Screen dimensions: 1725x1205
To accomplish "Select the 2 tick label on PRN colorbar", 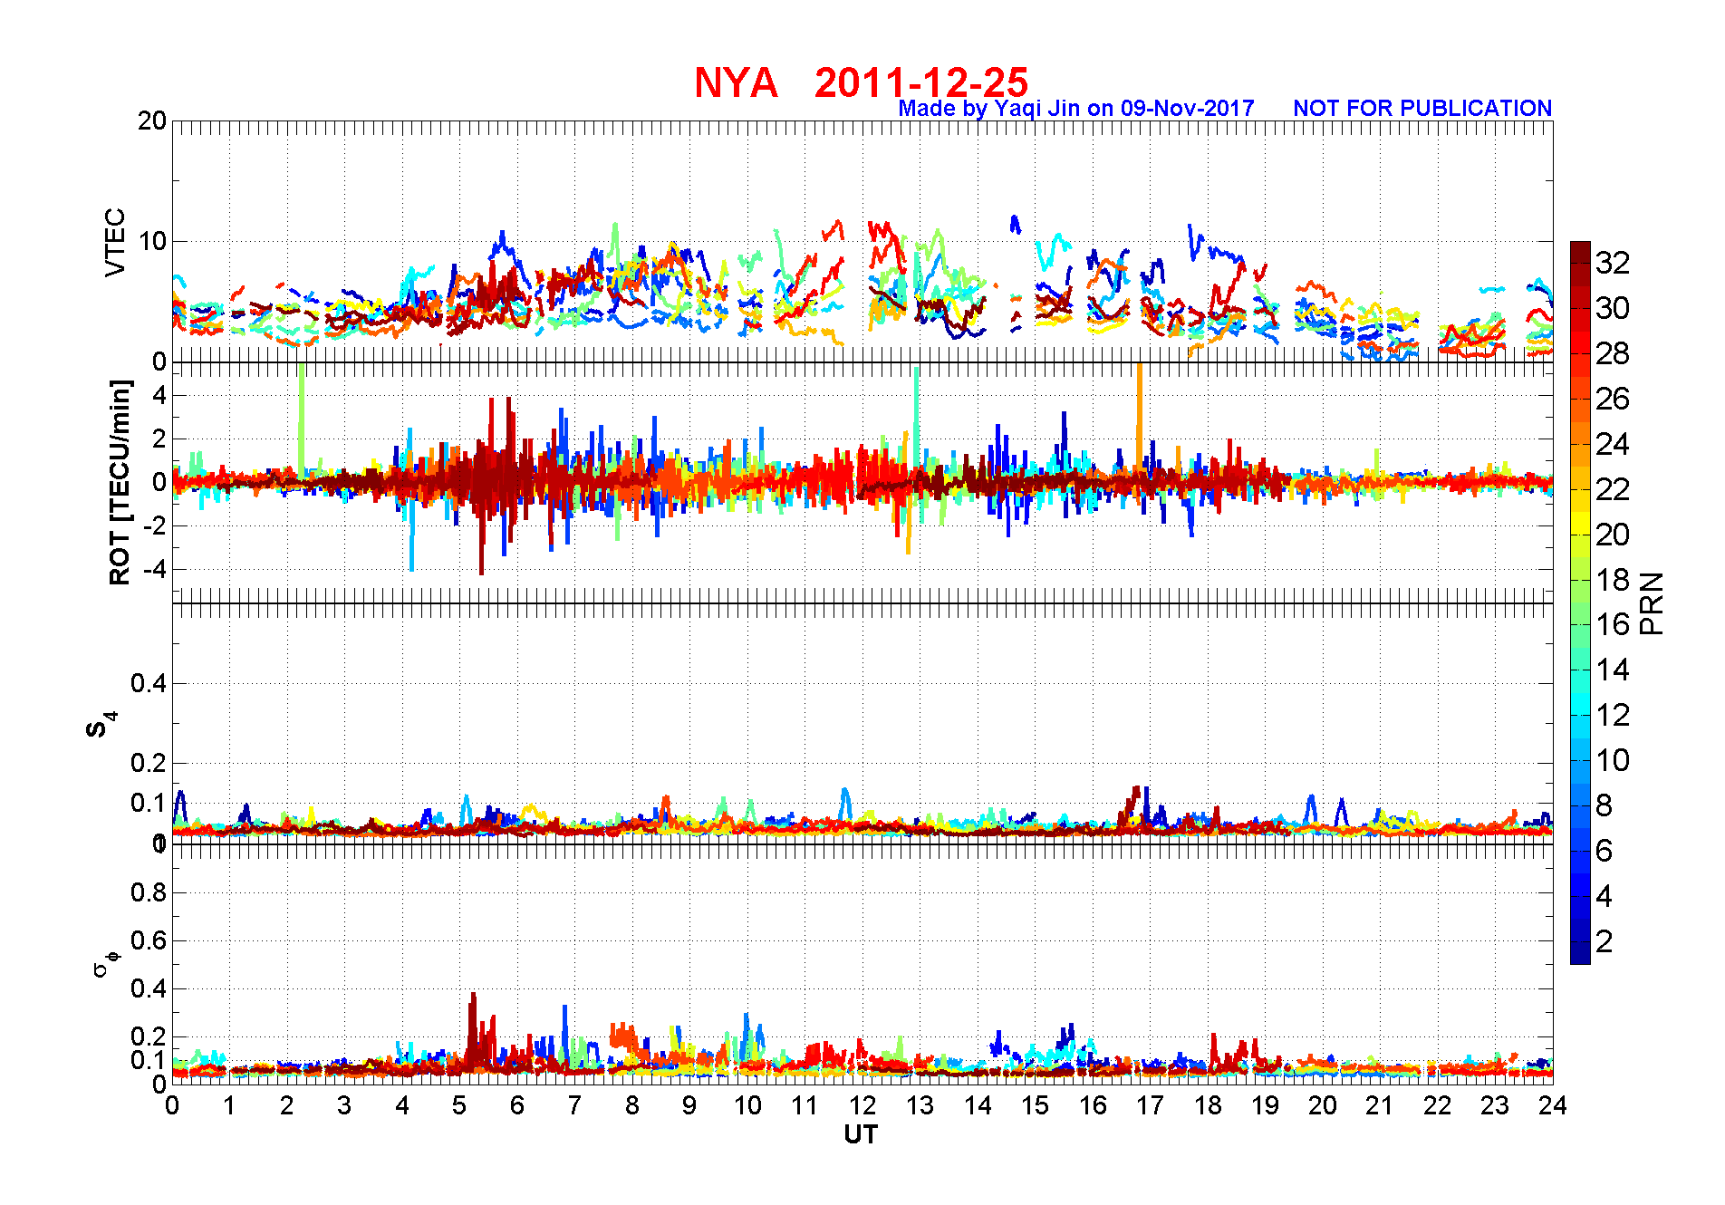I will pos(1604,941).
